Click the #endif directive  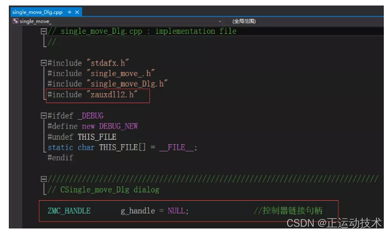pyautogui.click(x=61, y=158)
